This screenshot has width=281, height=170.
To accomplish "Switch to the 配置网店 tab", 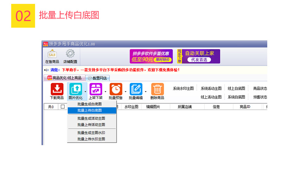I will [97, 78].
